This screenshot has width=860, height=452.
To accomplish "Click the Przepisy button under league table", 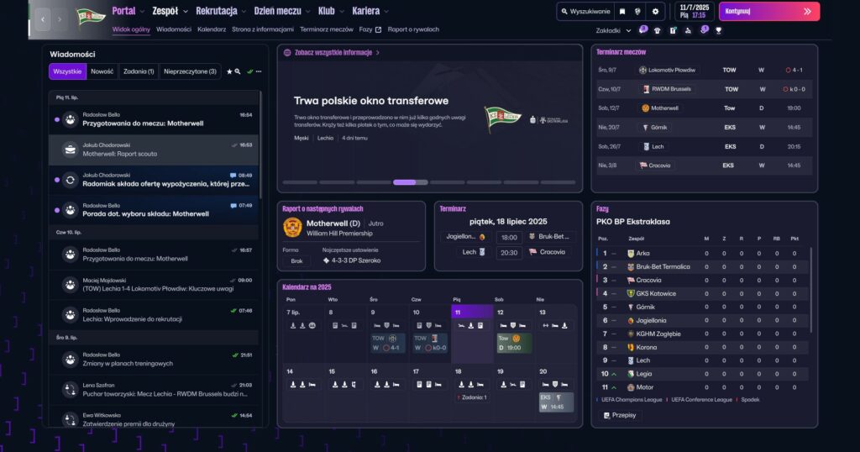I will click(620, 415).
